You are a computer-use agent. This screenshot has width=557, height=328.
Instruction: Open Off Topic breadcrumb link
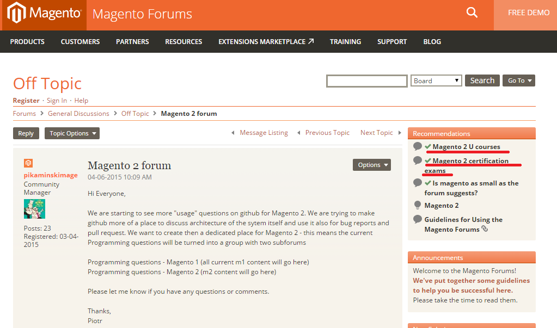click(x=135, y=114)
